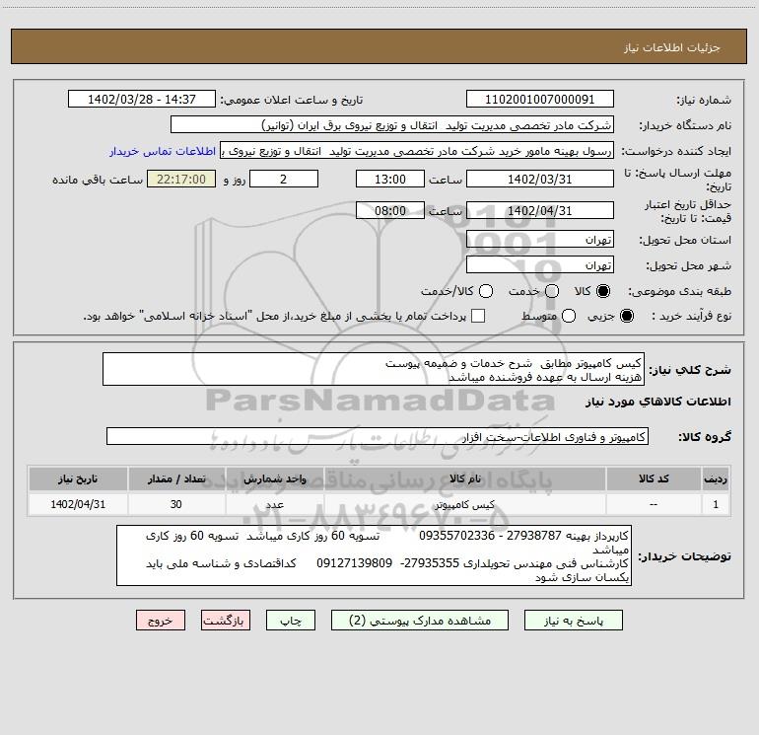
Task: Click the delivery city تهران field
Action: [540, 265]
